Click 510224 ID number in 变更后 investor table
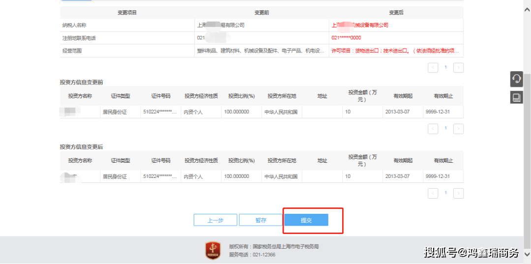Screen dimensions: 531x264 pos(160,176)
